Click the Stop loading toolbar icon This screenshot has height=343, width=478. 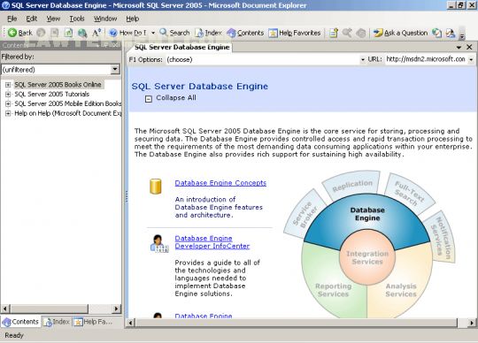[x=55, y=33]
